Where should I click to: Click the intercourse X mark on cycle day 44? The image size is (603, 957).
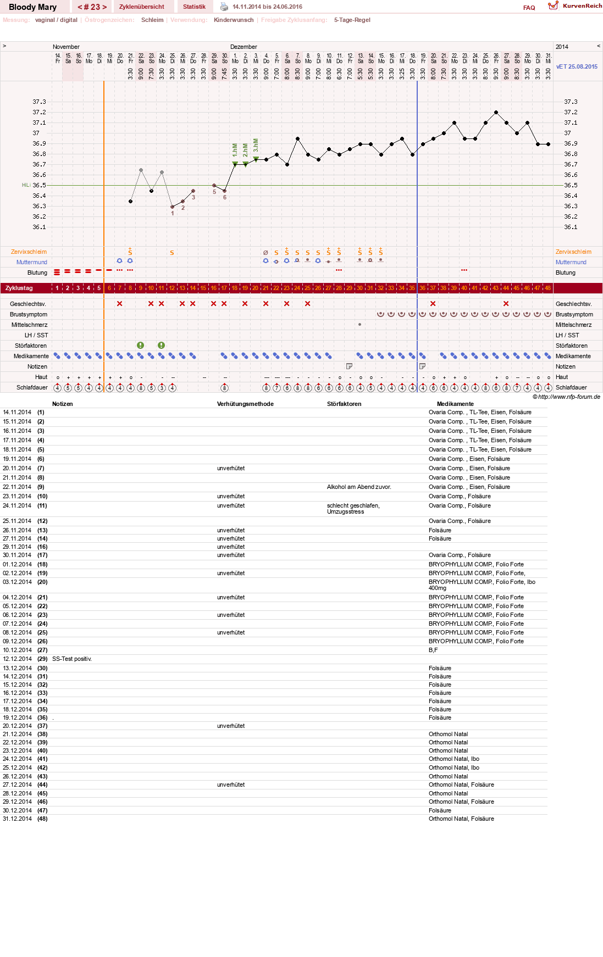(506, 304)
